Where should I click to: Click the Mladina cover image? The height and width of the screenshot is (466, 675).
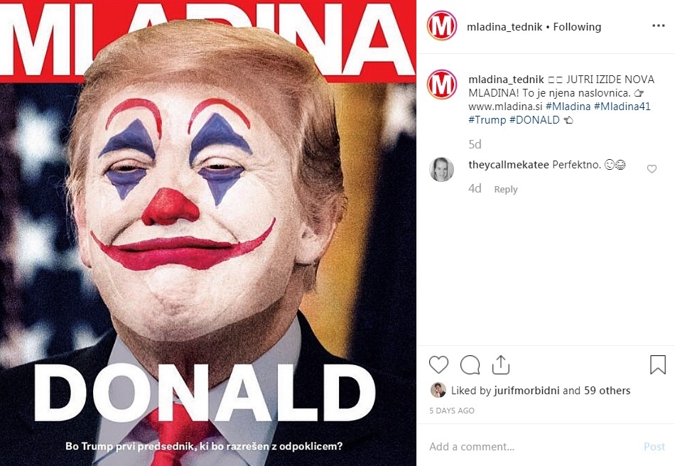pyautogui.click(x=207, y=233)
